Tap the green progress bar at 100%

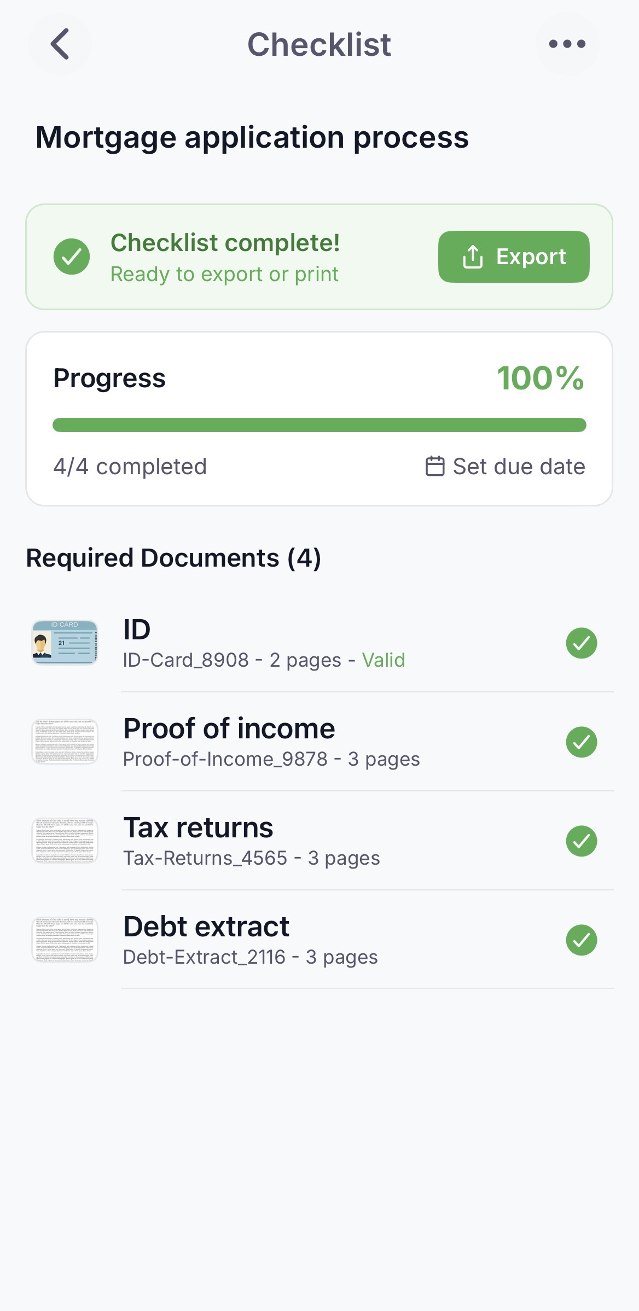pos(319,424)
